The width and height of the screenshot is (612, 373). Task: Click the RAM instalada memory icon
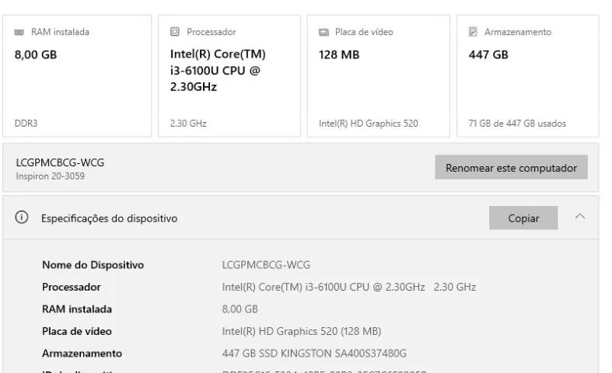click(x=19, y=32)
